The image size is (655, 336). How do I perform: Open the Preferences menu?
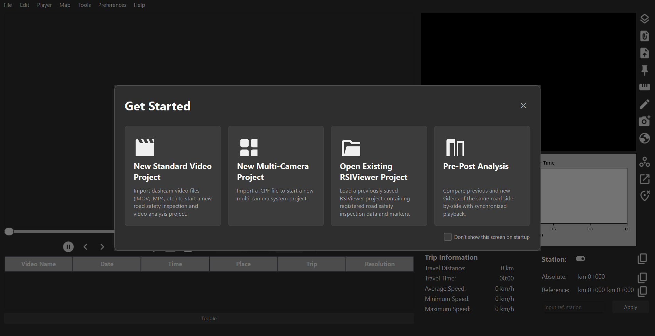(x=112, y=5)
